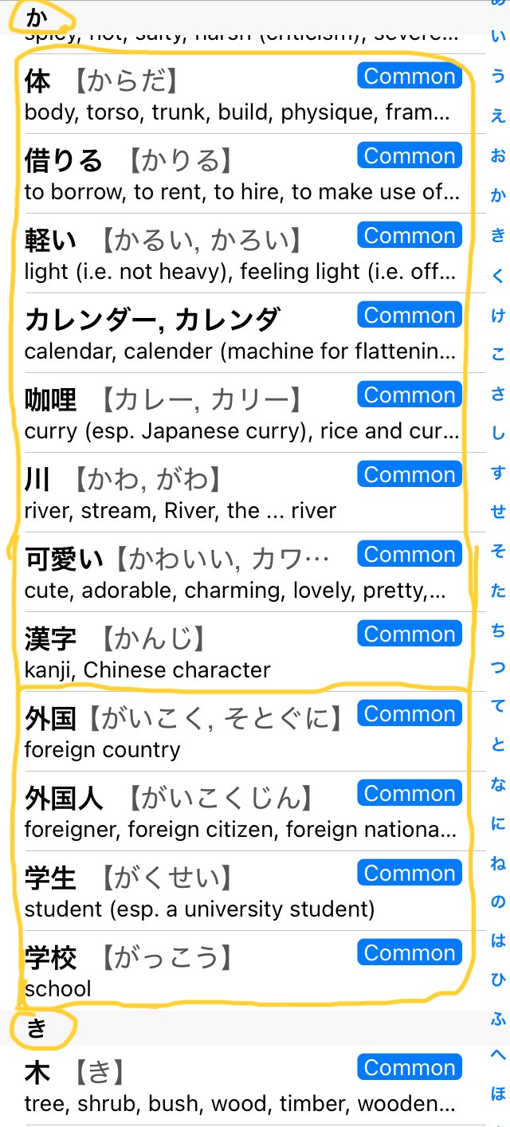
Task: Tap the 漢字 kanji entry
Action: tap(239, 653)
